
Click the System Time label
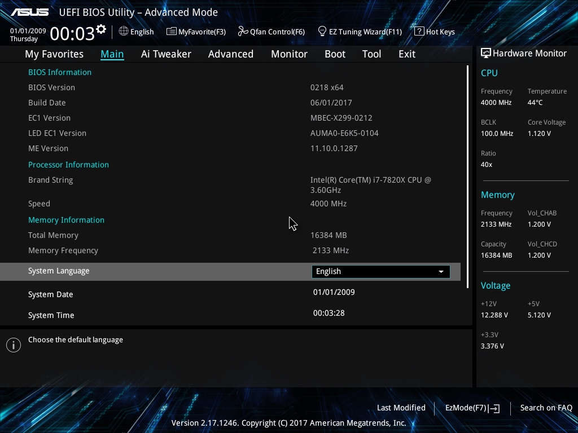51,316
